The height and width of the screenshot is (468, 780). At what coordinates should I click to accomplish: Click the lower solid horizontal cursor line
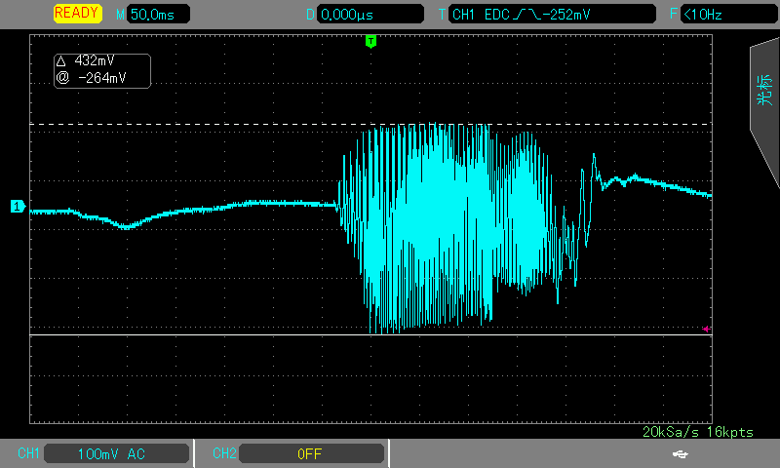(371, 335)
